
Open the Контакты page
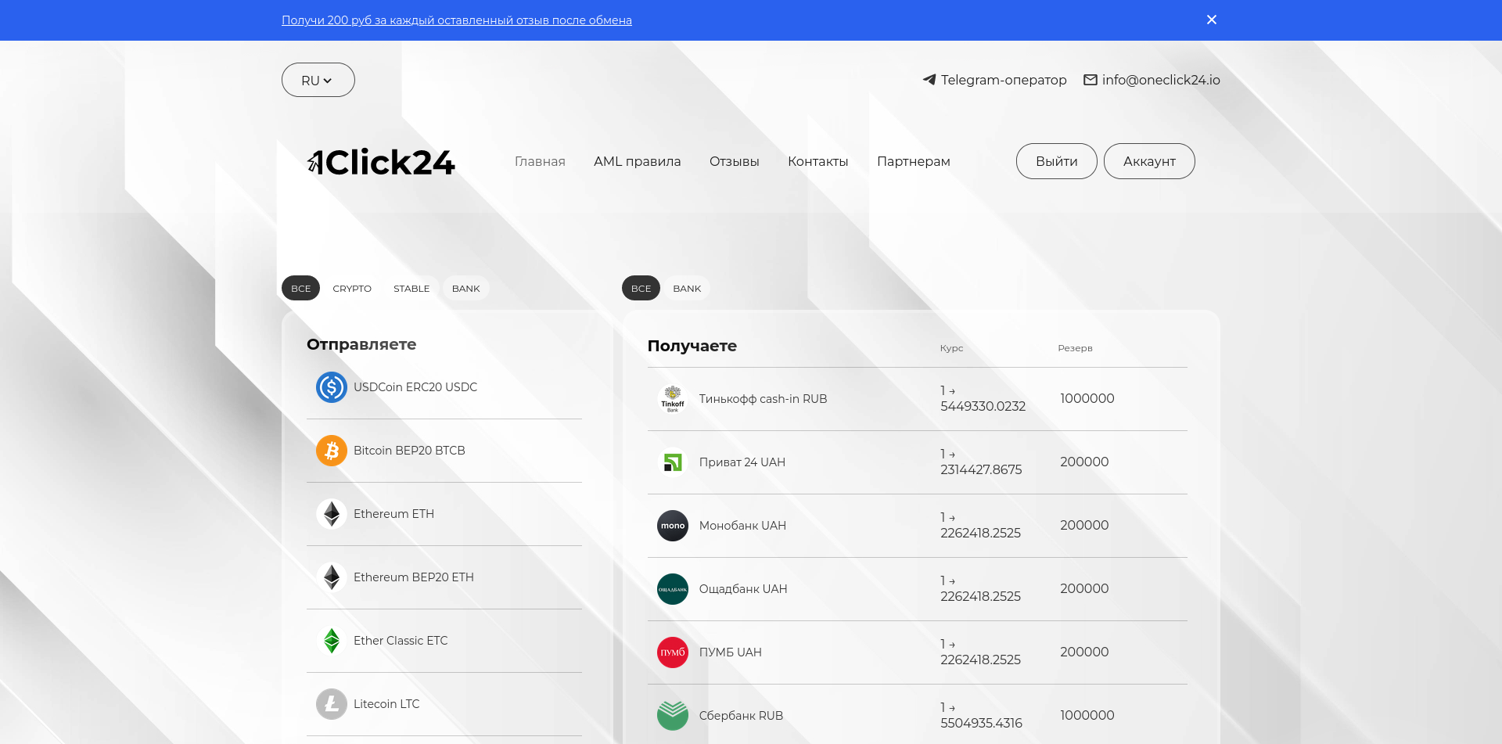point(818,161)
